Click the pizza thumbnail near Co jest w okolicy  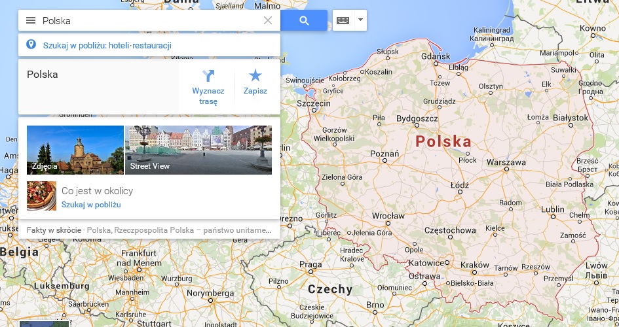pyautogui.click(x=41, y=196)
